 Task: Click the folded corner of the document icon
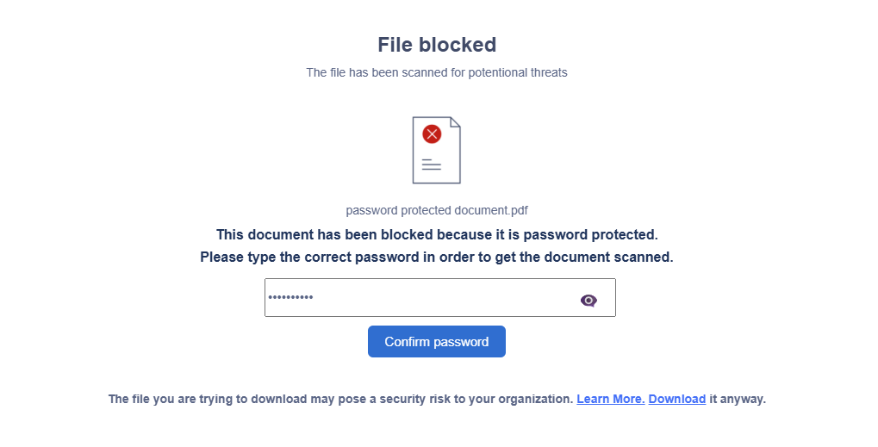[455, 122]
